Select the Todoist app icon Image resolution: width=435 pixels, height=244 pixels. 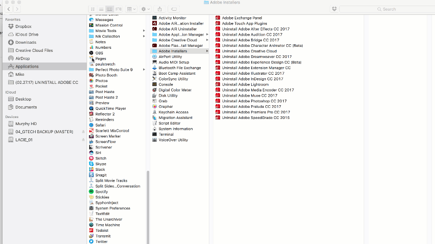[91, 230]
